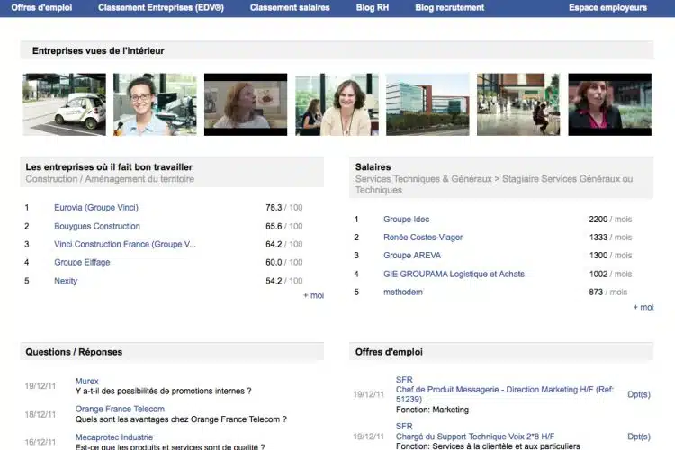This screenshot has width=675, height=450.
Task: Click '+ moi' under the Salaires list
Action: 643,307
